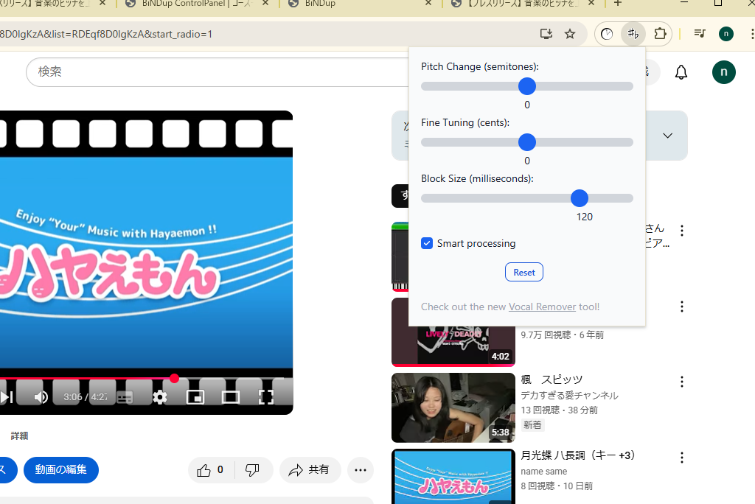Open the pitch shifter extension icon
Viewport: 755px width, 504px height.
(633, 34)
